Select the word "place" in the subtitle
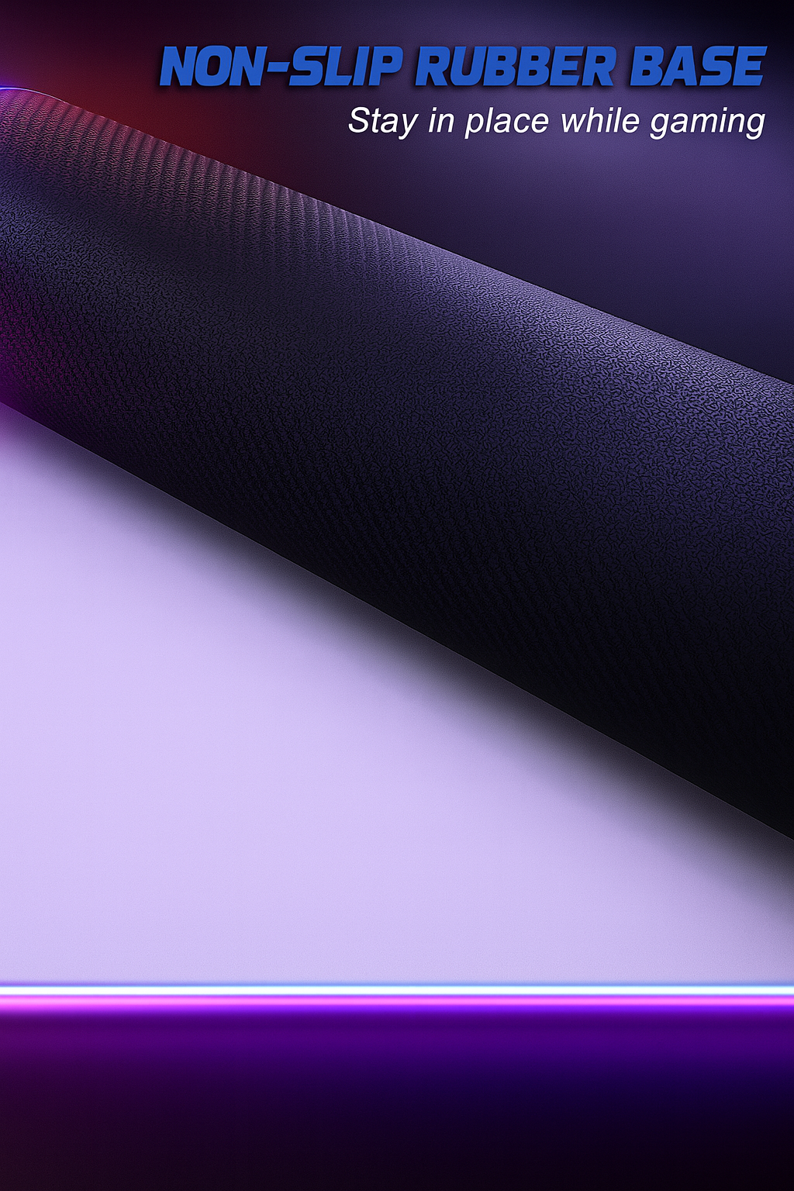The image size is (794, 1191). [x=506, y=122]
